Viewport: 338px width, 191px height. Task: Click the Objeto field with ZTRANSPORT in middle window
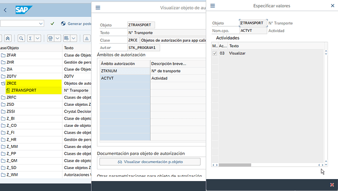(141, 25)
